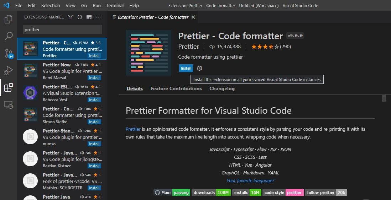Switch to the Changelog tab
Screen dimensions: 391x200
click(x=222, y=88)
